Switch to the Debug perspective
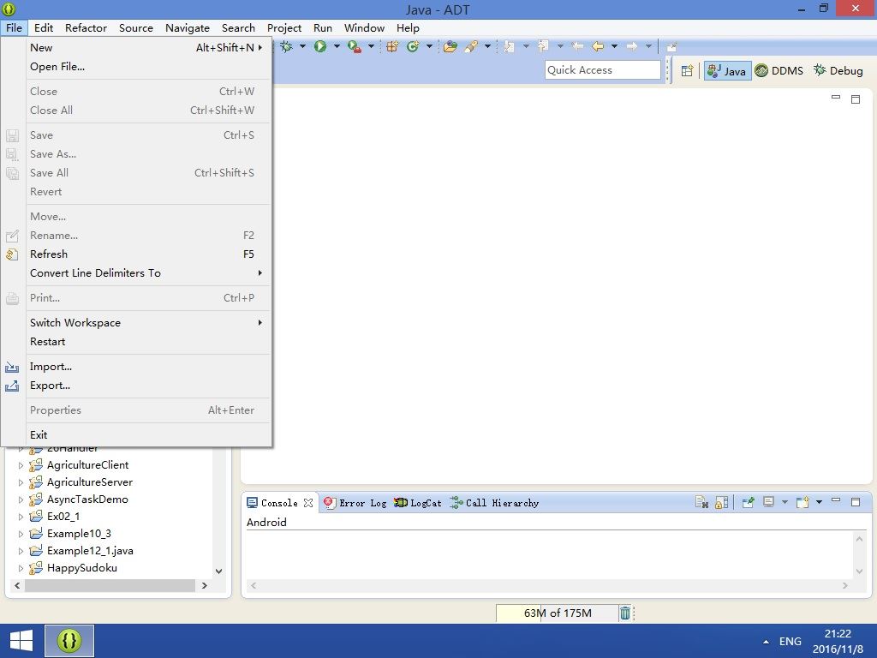The image size is (877, 658). [838, 70]
